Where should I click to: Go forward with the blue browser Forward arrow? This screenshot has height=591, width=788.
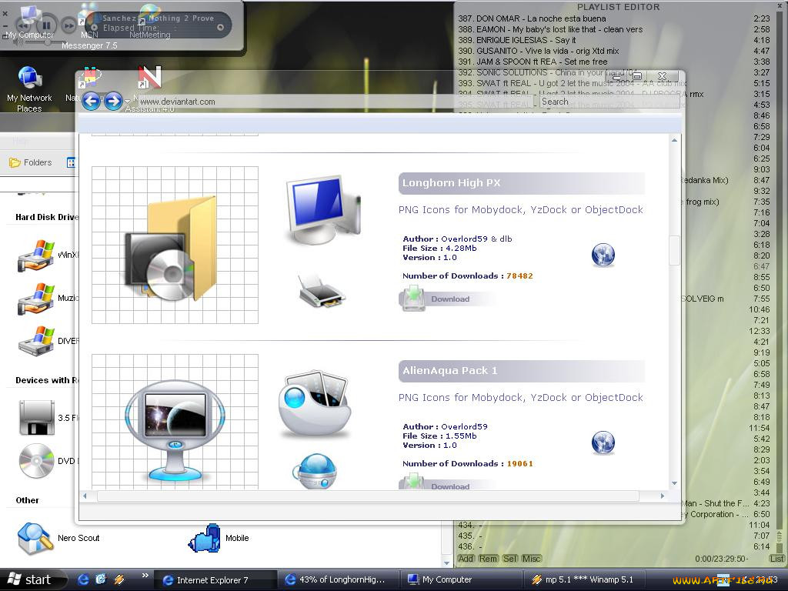(113, 102)
